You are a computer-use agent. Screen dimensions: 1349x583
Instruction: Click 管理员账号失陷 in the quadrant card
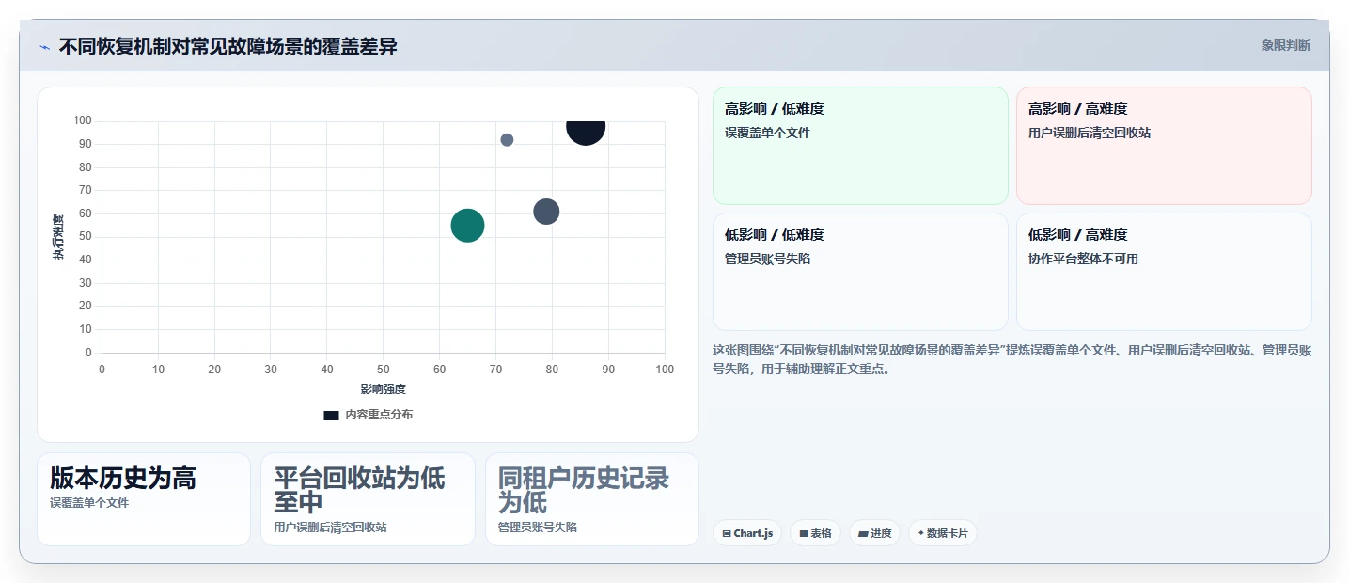click(767, 259)
